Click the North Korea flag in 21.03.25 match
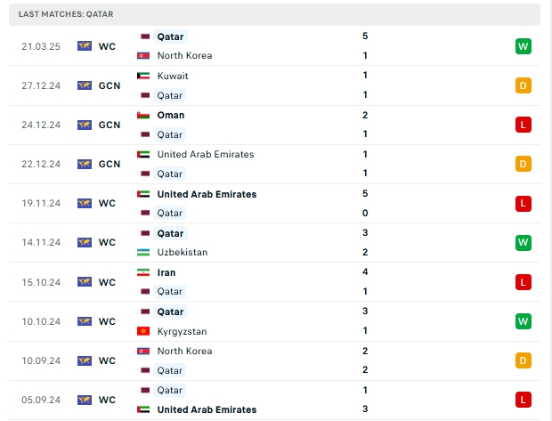Screen dimensions: 552x421 pos(143,55)
